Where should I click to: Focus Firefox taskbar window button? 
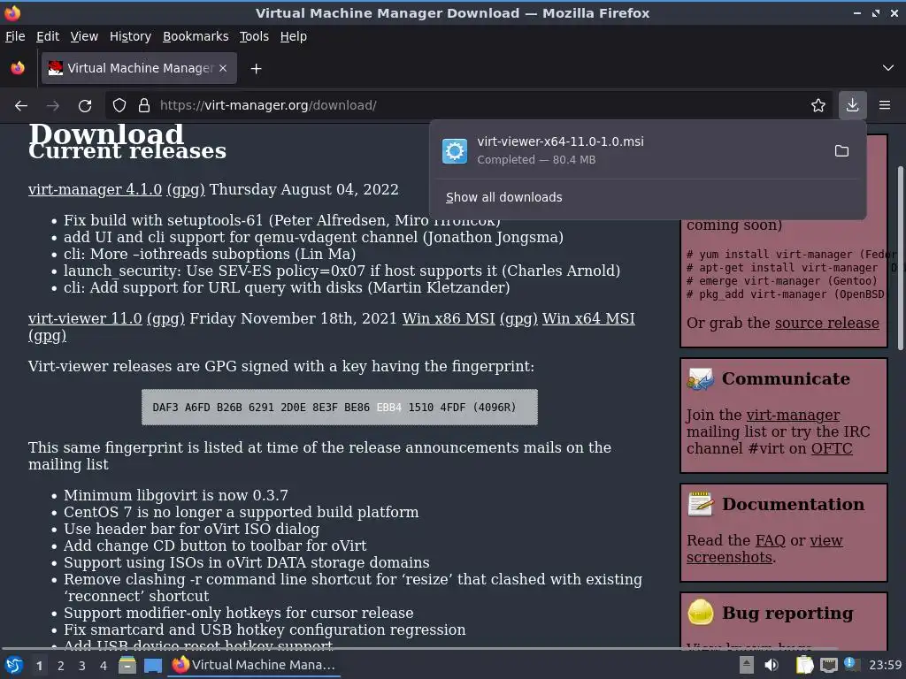point(254,665)
